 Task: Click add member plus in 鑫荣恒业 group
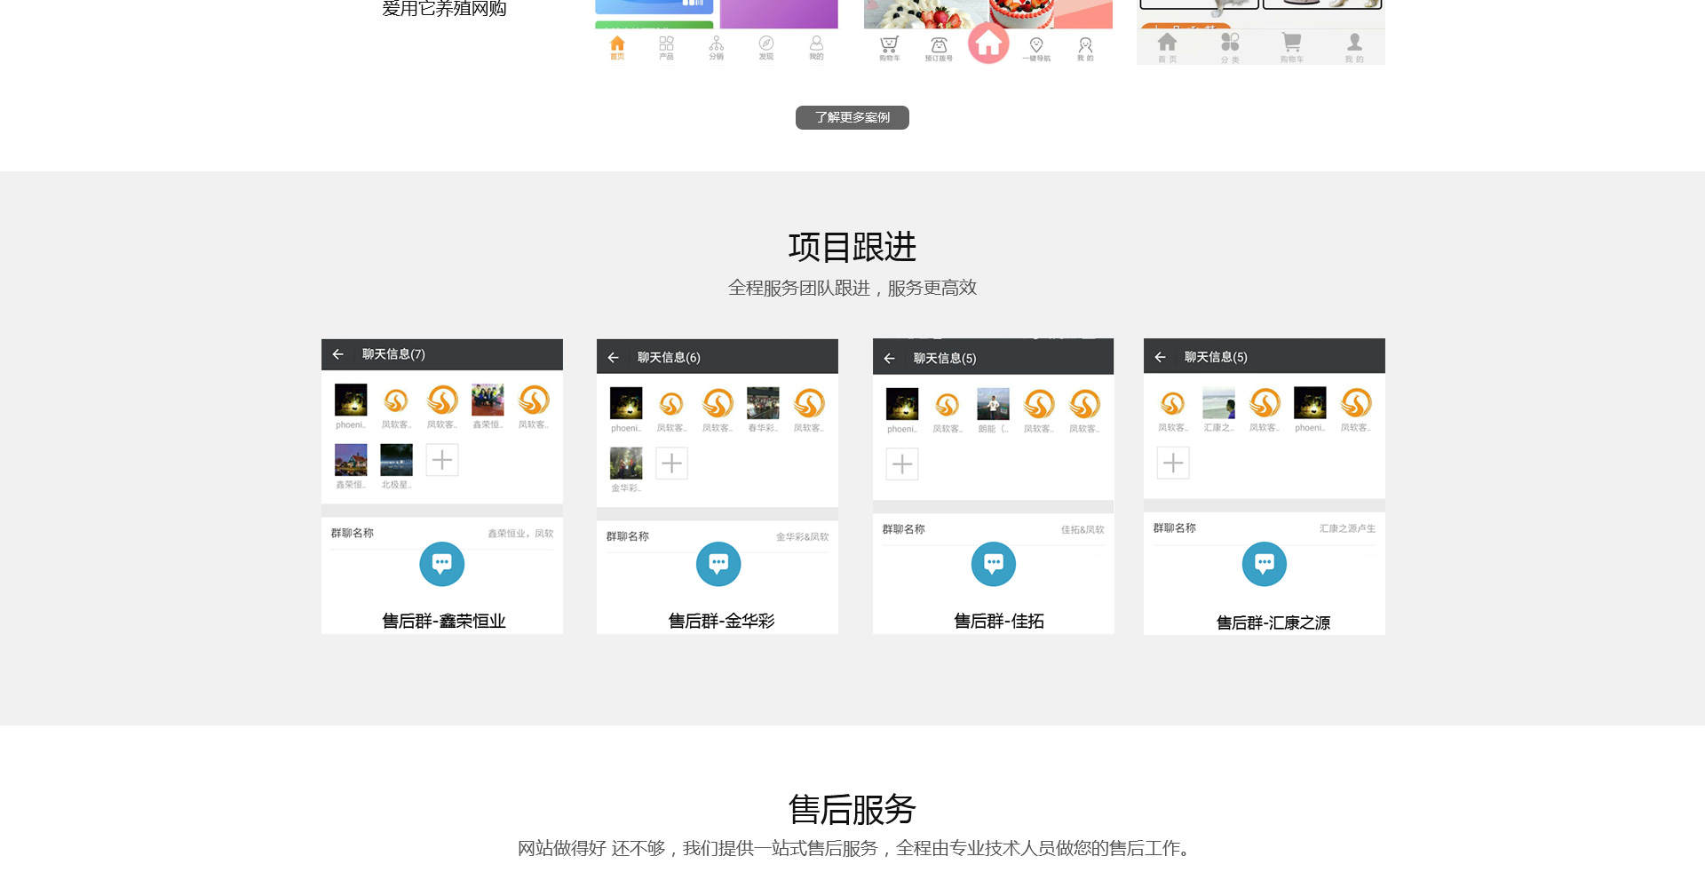(x=442, y=460)
